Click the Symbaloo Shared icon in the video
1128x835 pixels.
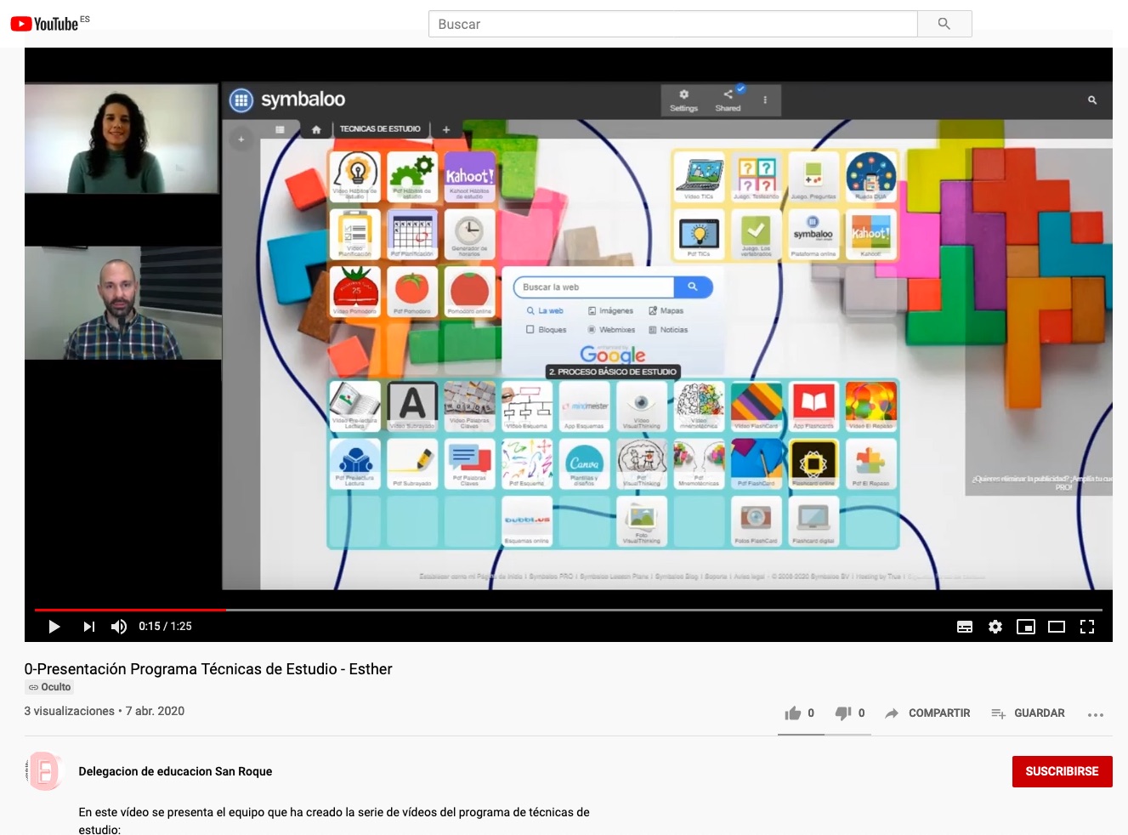pos(728,99)
